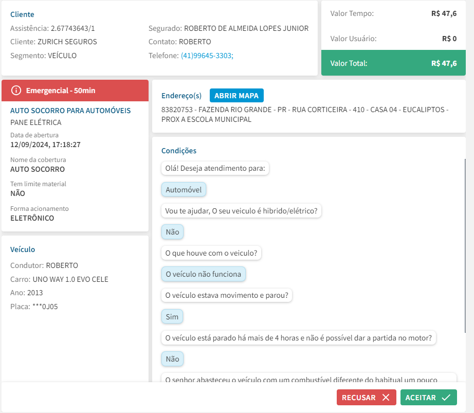Click the Endereço(s) label
The image size is (474, 413).
[x=181, y=96]
